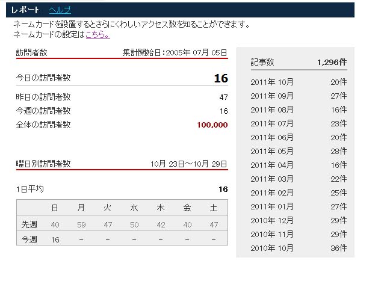Click the date range 10月 23日～10月 29日

(189, 164)
